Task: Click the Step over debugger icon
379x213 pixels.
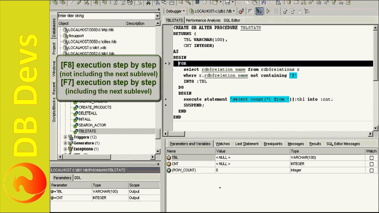Action: tap(292, 11)
